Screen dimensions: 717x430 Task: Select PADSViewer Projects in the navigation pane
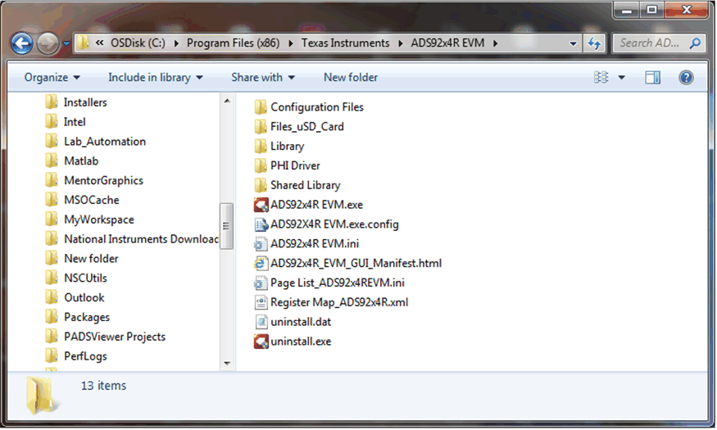[x=114, y=337]
